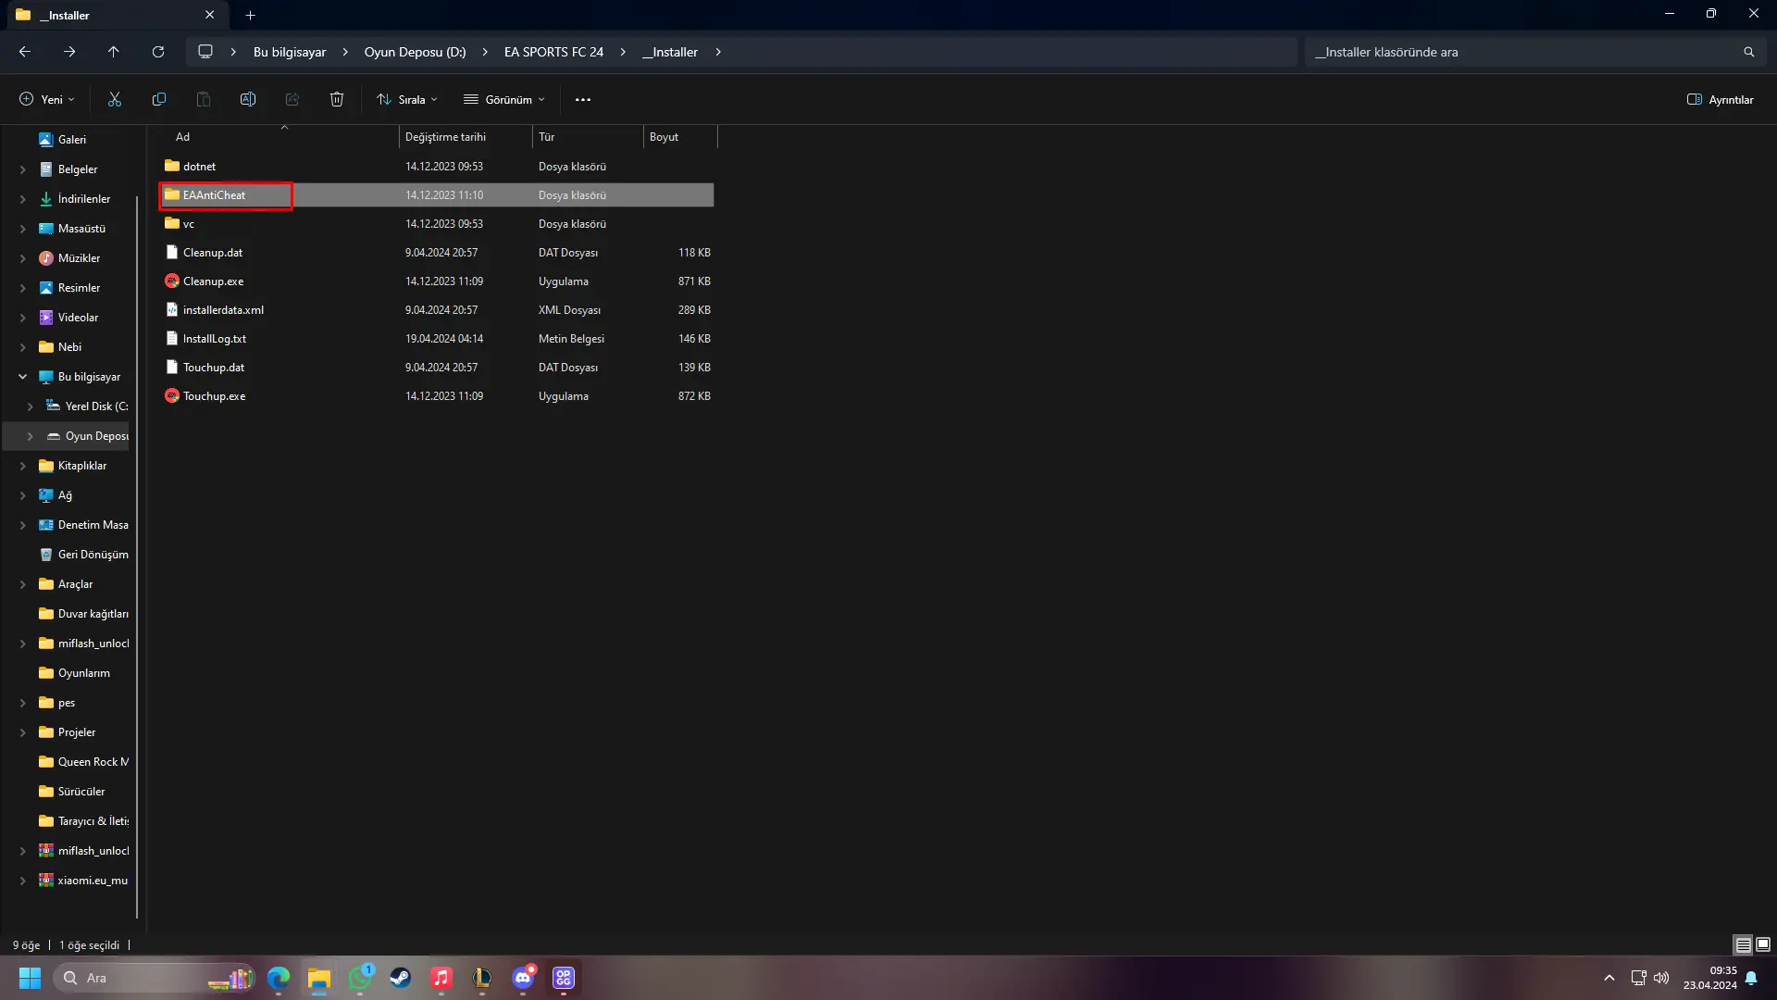Image resolution: width=1777 pixels, height=1000 pixels.
Task: Open Oyunlarım folder in the sidebar
Action: 74,673
